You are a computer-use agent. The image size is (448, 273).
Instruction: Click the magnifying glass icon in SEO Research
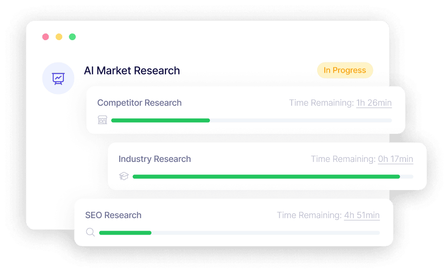90,232
